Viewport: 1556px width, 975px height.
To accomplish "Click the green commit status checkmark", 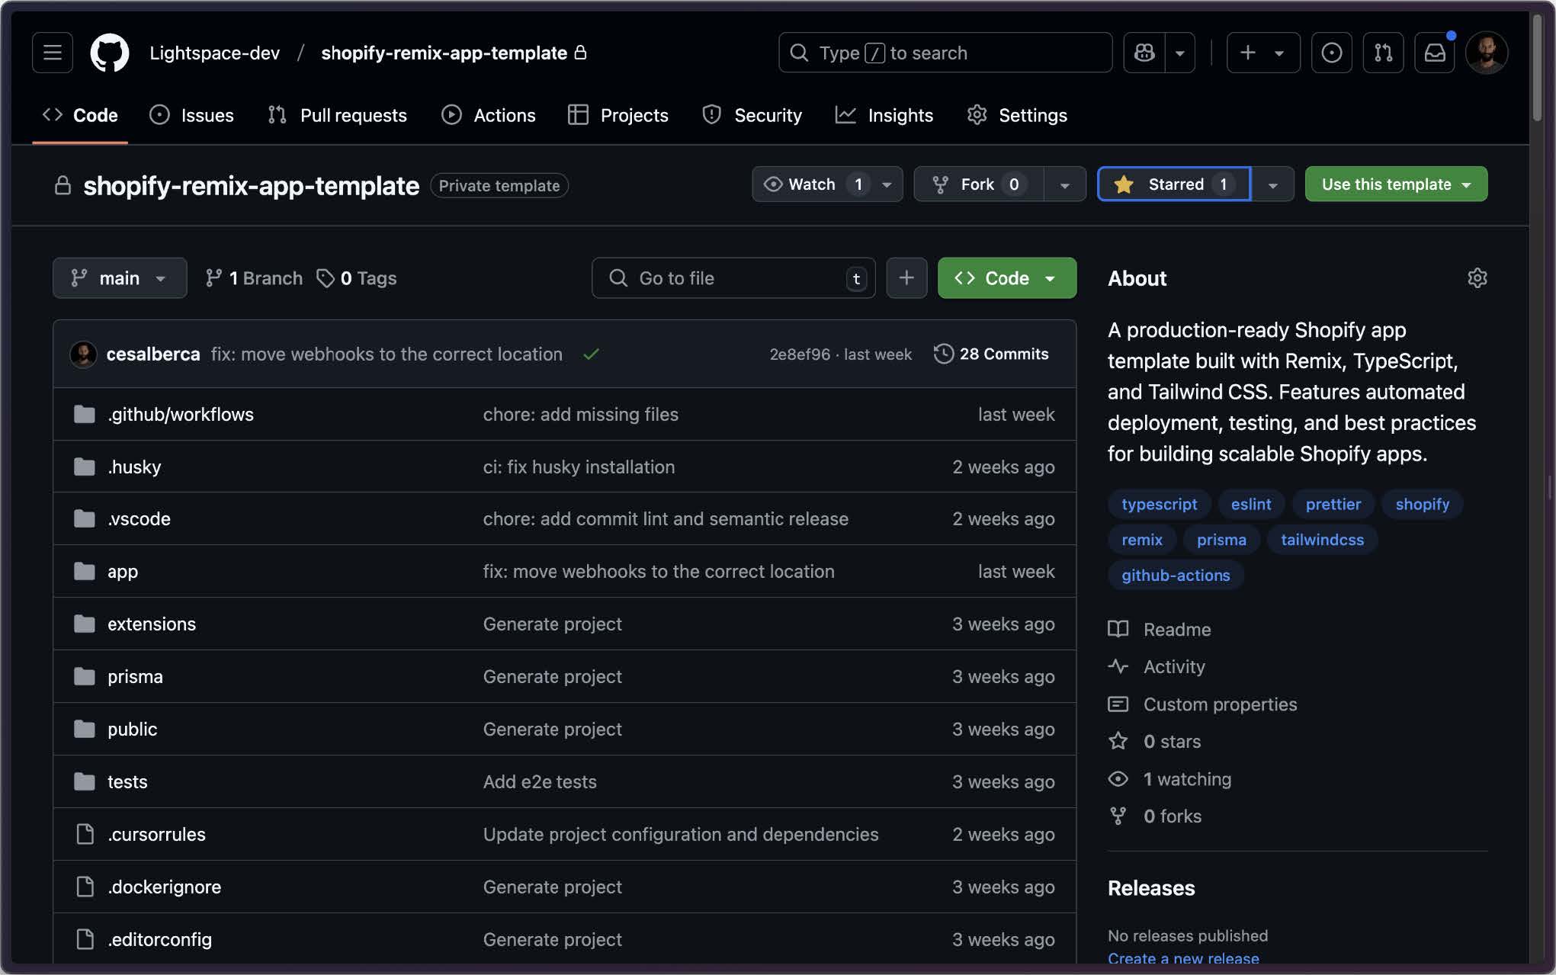I will [591, 354].
